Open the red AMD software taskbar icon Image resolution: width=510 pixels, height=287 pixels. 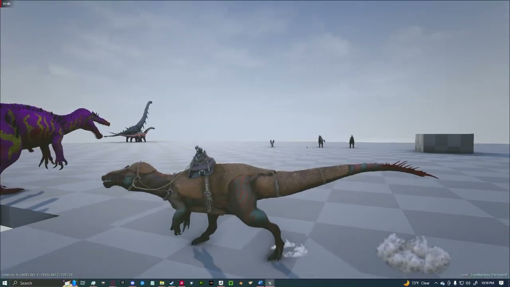[x=181, y=283]
